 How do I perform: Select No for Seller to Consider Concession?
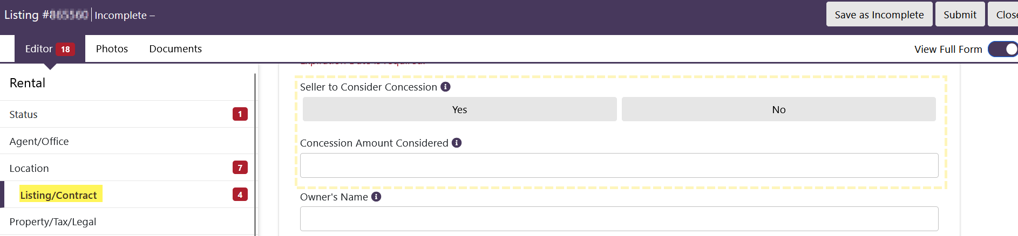click(778, 109)
